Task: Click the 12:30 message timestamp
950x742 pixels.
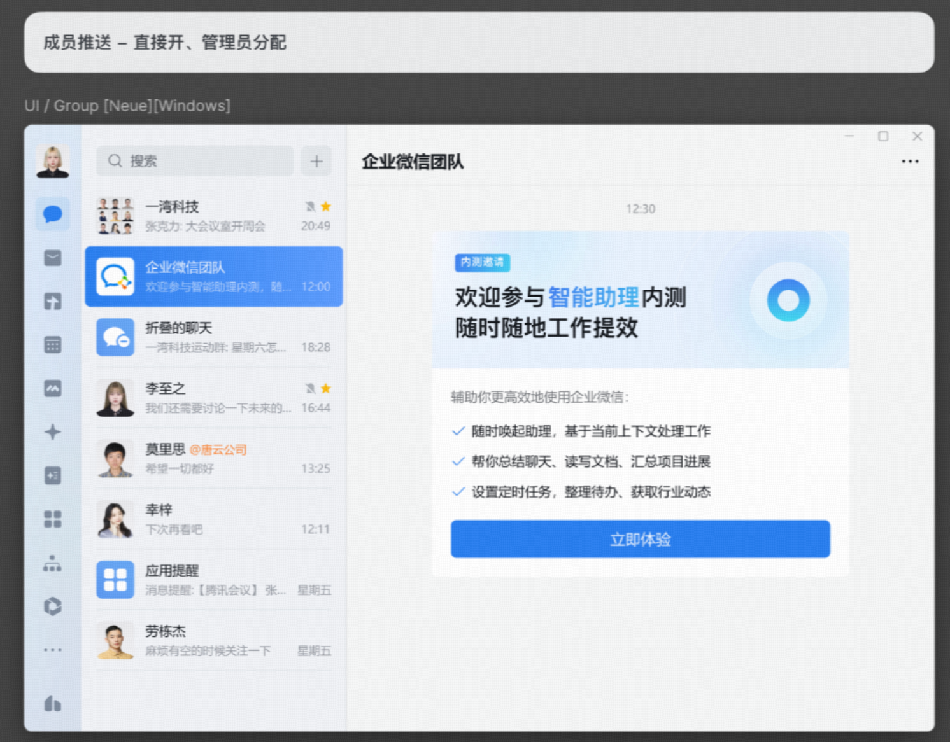Action: coord(641,209)
